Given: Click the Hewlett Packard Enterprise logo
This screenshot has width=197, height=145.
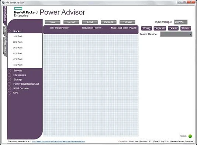Looking at the screenshot, I should click(x=25, y=12).
